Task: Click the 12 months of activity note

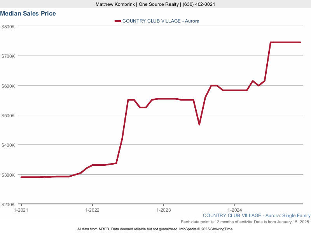Action: coord(245,222)
